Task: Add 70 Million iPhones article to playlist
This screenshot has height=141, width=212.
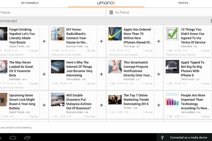Action: (x=159, y=41)
